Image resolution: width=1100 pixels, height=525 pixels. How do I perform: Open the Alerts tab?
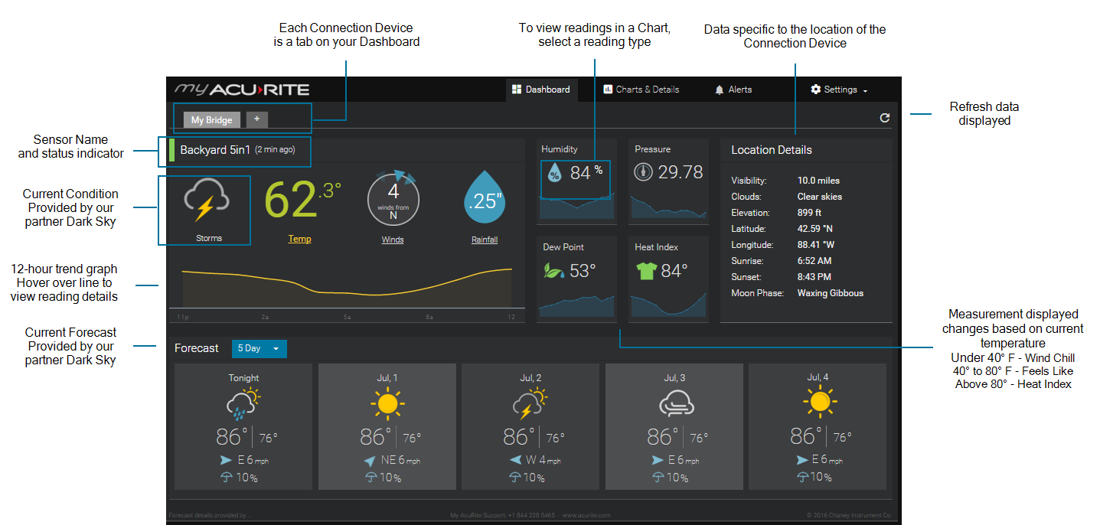(x=733, y=90)
